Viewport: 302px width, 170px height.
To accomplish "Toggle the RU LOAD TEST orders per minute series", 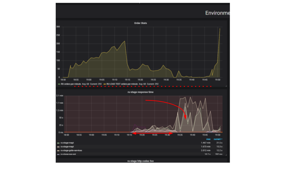I will tap(122, 84).
